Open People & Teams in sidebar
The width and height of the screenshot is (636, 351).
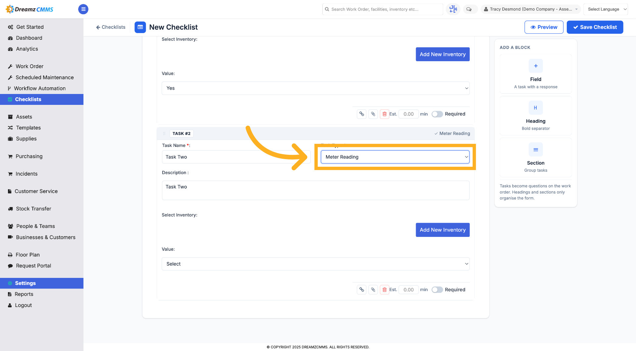(42, 226)
